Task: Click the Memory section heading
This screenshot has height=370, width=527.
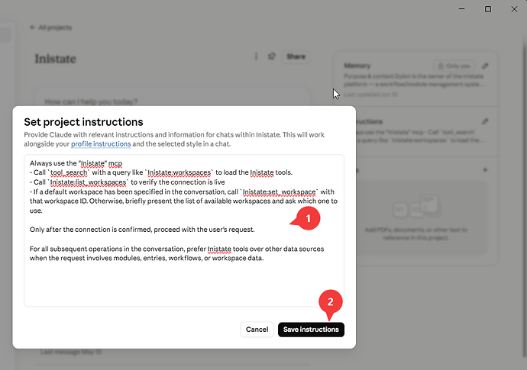Action: click(x=357, y=66)
